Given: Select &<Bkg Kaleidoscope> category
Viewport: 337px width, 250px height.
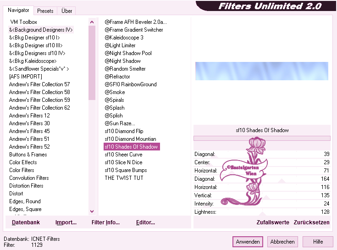Looking at the screenshot, I should point(33,61).
